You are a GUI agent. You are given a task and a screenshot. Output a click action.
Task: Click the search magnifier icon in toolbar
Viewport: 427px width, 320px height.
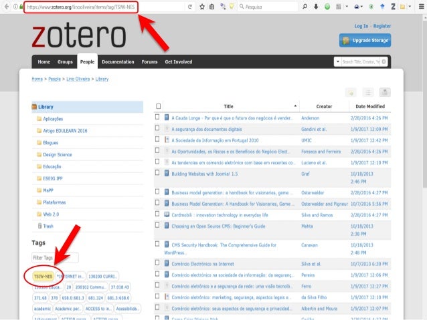pyautogui.click(x=305, y=7)
